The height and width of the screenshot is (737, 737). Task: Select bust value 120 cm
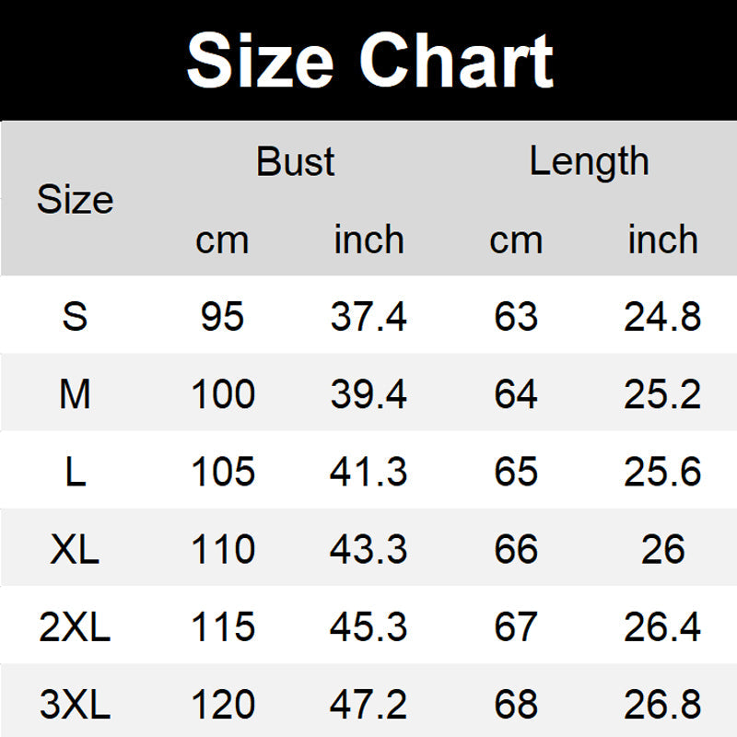coord(223,704)
